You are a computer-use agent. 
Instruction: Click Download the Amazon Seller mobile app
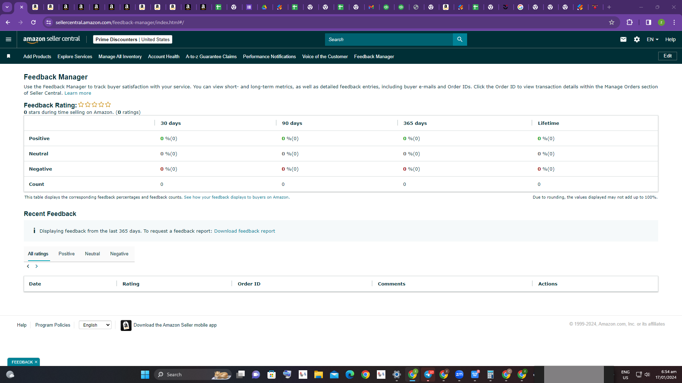pyautogui.click(x=175, y=325)
